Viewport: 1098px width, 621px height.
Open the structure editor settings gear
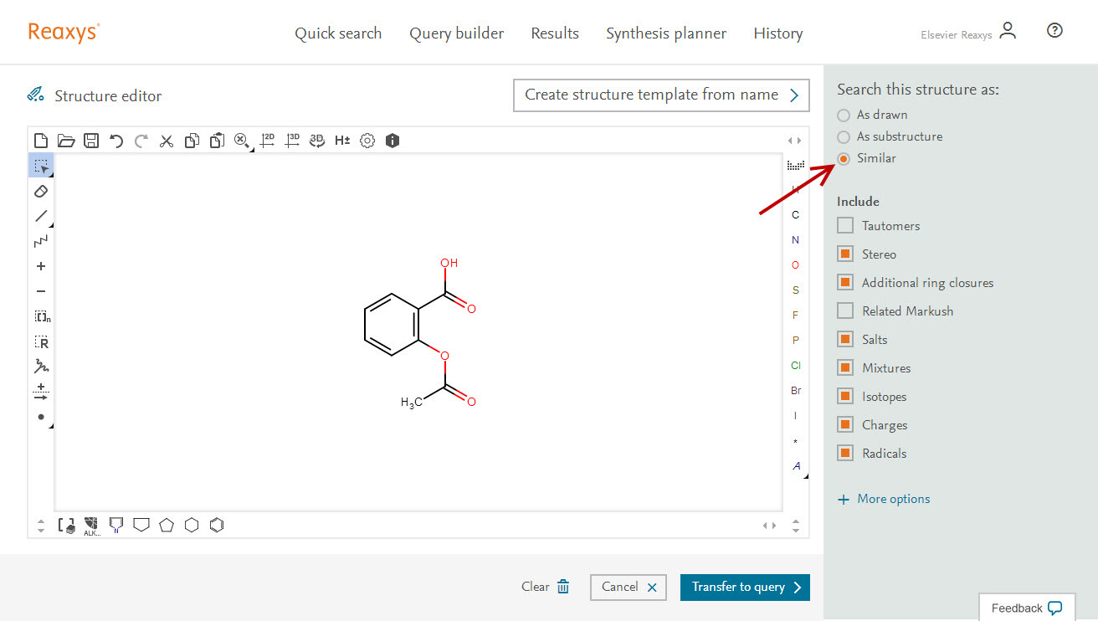click(367, 141)
